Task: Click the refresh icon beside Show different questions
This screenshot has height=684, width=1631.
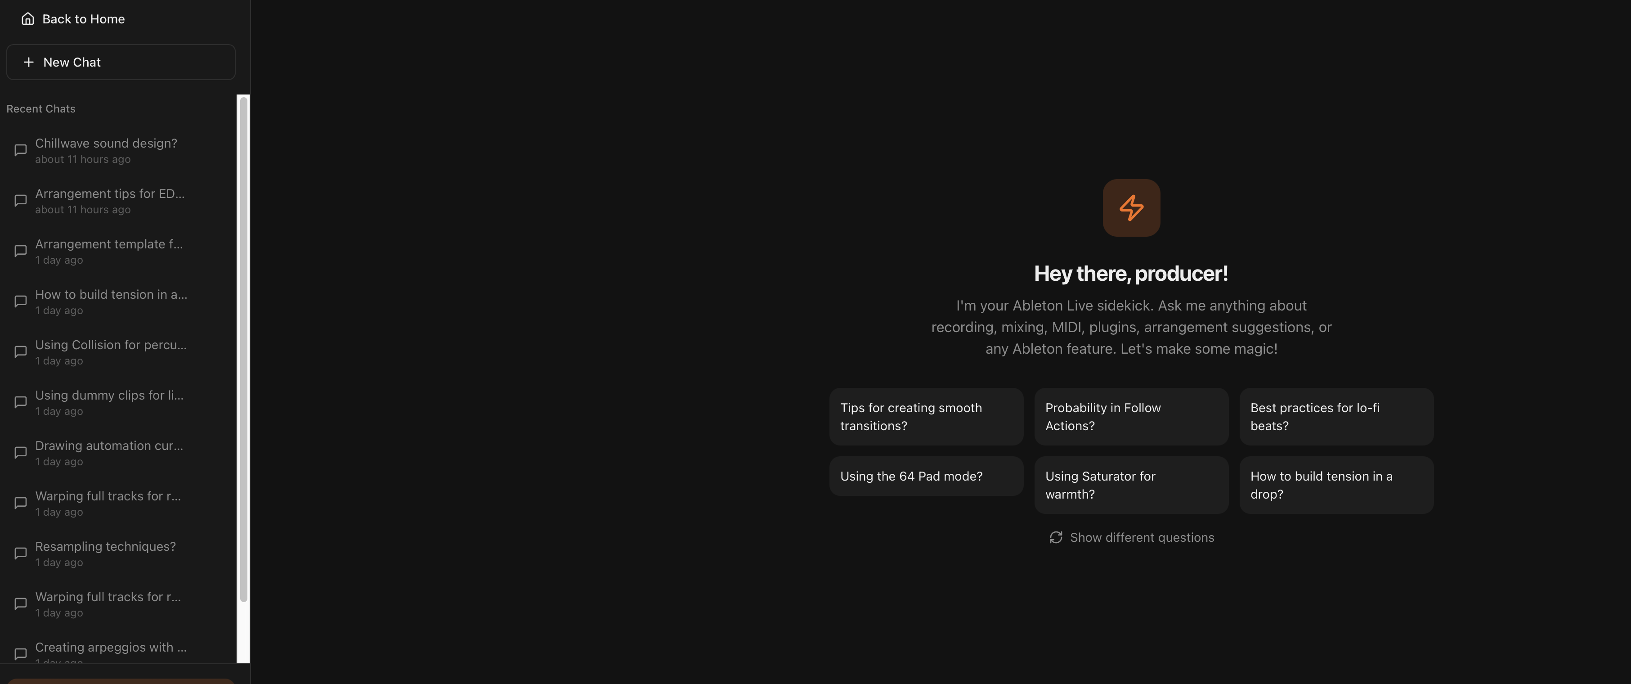Action: (1055, 537)
